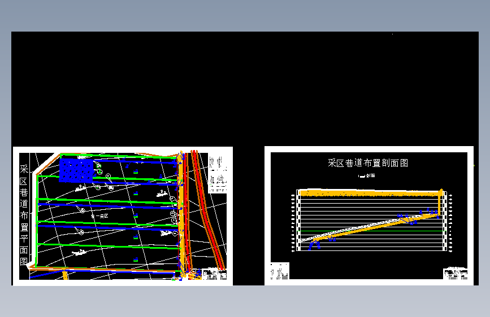Image resolution: width=490 pixels, height=317 pixels.
Task: Select the thick orange top band in section
Action: point(370,193)
